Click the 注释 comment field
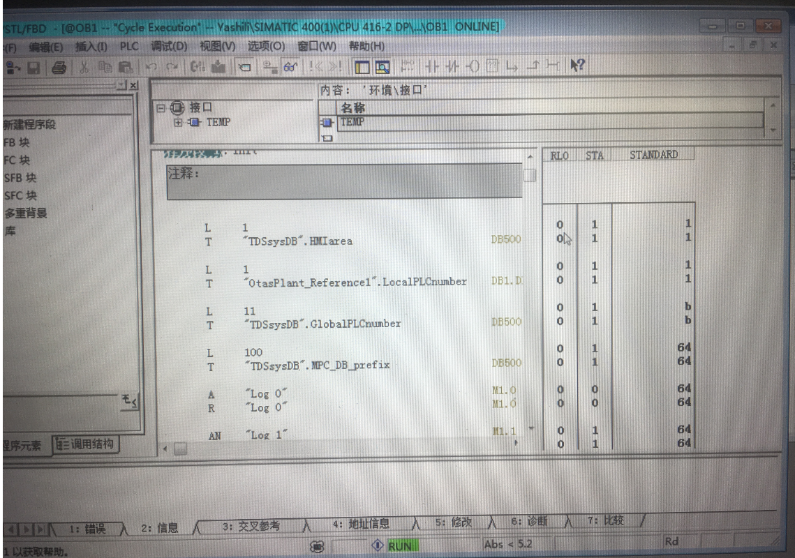Image resolution: width=795 pixels, height=558 pixels. 344,182
